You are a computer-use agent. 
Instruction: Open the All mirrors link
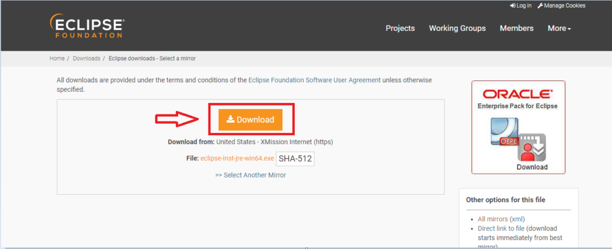(x=493, y=219)
